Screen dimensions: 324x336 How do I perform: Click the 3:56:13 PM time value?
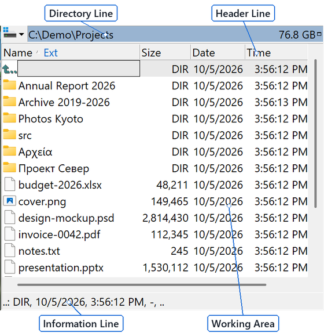281,102
